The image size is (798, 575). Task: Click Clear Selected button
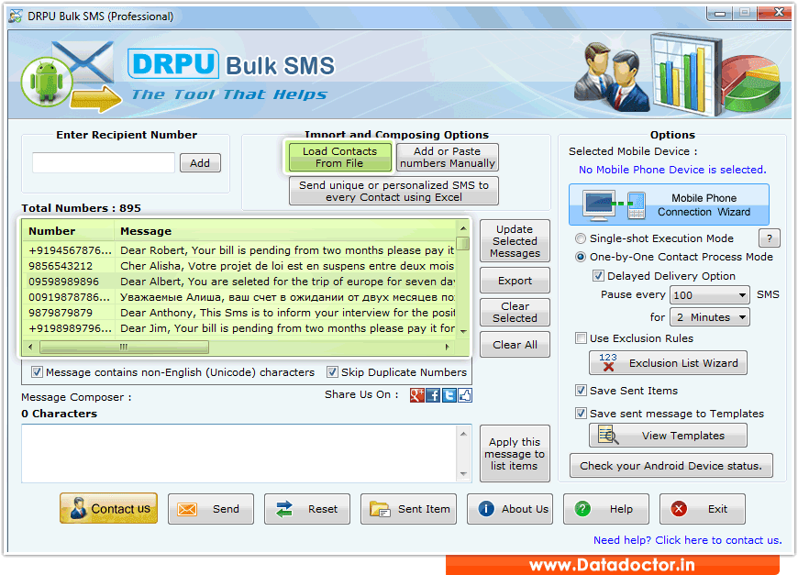[515, 312]
